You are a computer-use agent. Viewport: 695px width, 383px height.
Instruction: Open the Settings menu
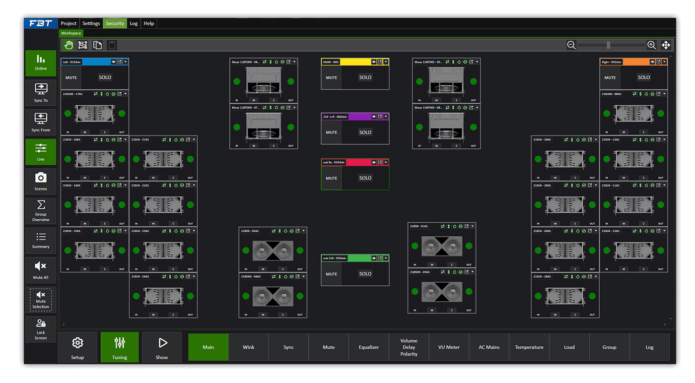(91, 23)
